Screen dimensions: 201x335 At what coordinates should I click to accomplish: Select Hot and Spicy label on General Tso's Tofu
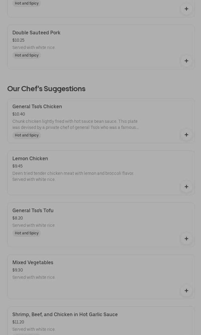point(27,233)
